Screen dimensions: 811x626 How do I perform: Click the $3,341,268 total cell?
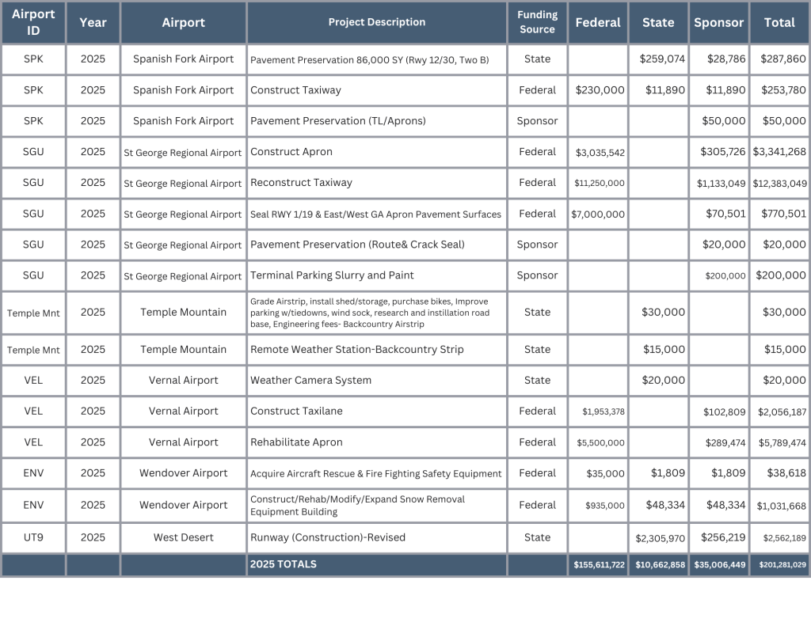(779, 152)
